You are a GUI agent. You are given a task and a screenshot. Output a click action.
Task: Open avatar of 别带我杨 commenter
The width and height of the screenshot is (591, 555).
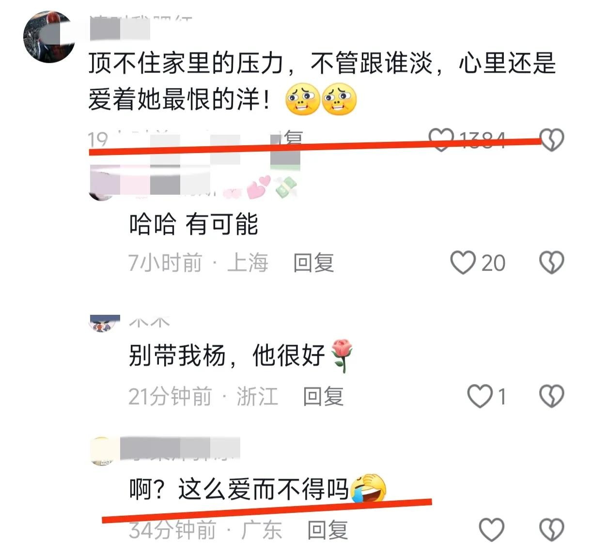(x=105, y=324)
